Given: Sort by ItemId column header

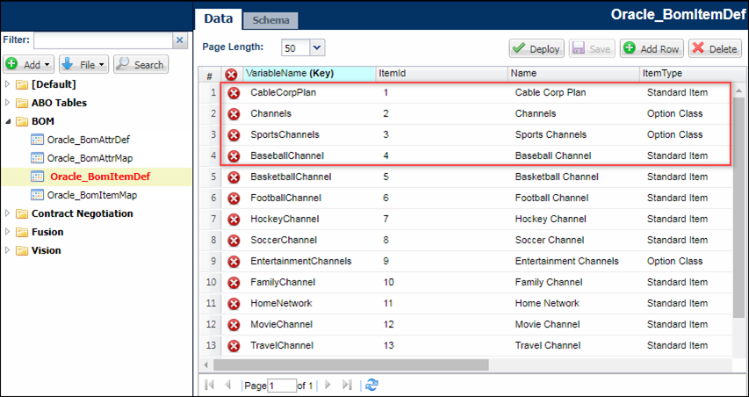Looking at the screenshot, I should pos(442,74).
